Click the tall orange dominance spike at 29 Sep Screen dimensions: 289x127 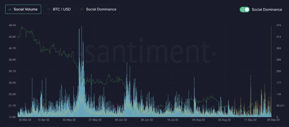pyautogui.click(x=271, y=71)
